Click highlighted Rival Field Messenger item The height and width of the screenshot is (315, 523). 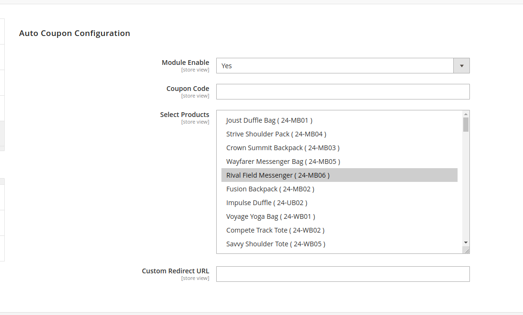[x=278, y=175]
